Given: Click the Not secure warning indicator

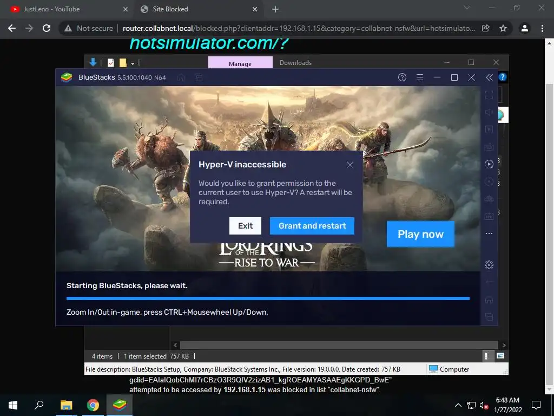Looking at the screenshot, I should pyautogui.click(x=89, y=28).
